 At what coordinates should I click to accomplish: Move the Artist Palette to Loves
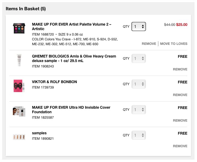(174, 44)
